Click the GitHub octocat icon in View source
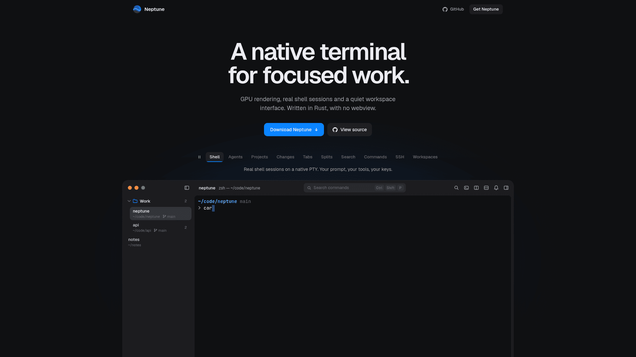 click(335, 130)
